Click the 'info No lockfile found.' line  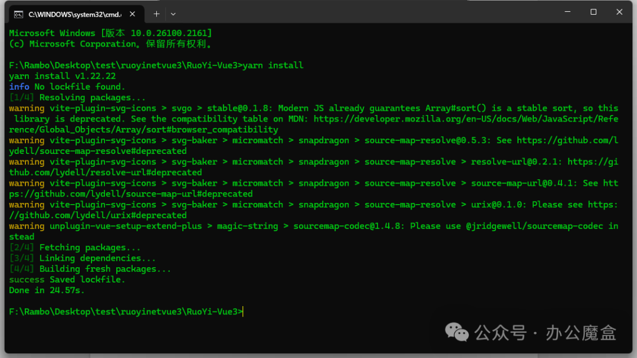tap(67, 87)
